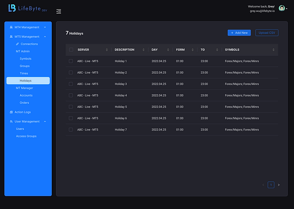This screenshot has height=209, width=294.
Task: Go to next page arrow
Action: [279, 185]
